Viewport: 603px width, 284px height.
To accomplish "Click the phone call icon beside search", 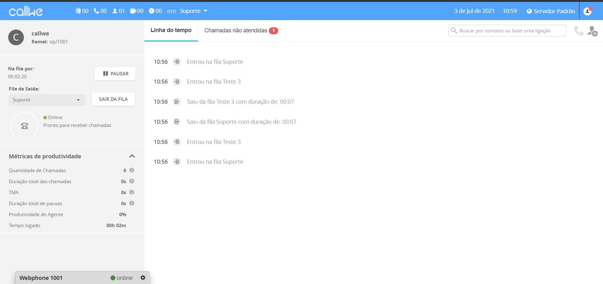I will point(578,30).
